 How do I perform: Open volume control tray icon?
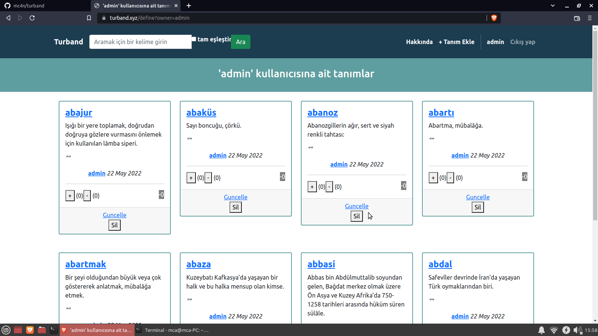578,330
